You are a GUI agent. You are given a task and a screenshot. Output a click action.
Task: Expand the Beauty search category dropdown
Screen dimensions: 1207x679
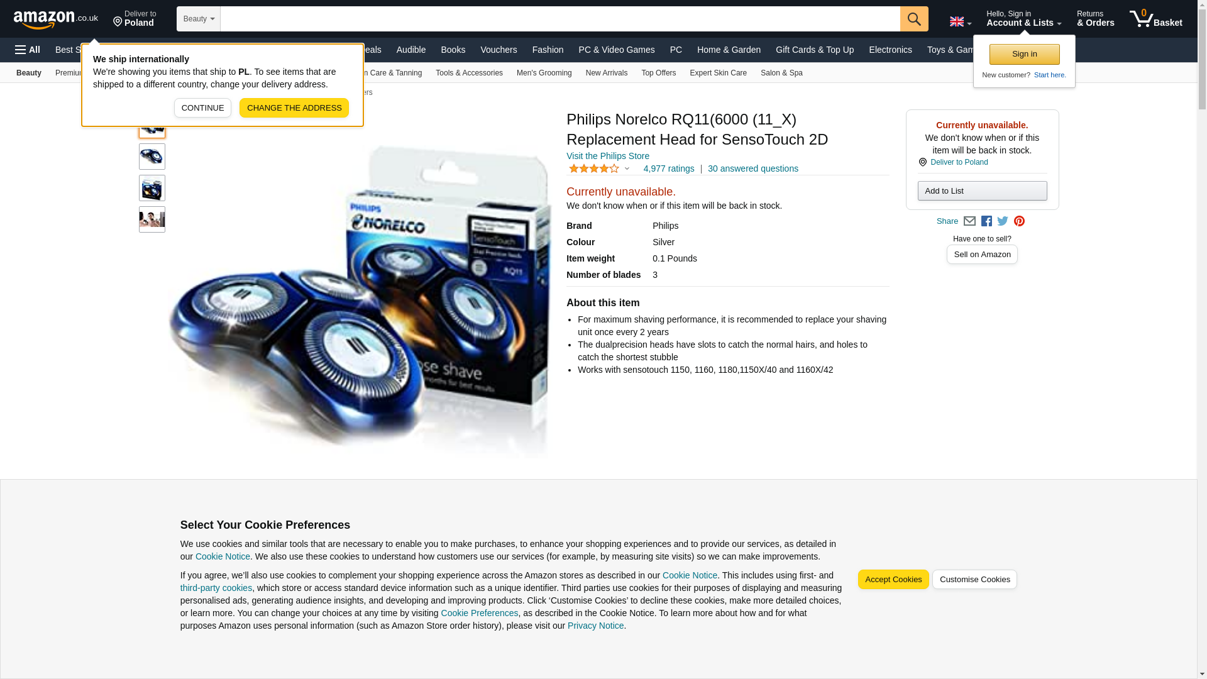click(199, 19)
